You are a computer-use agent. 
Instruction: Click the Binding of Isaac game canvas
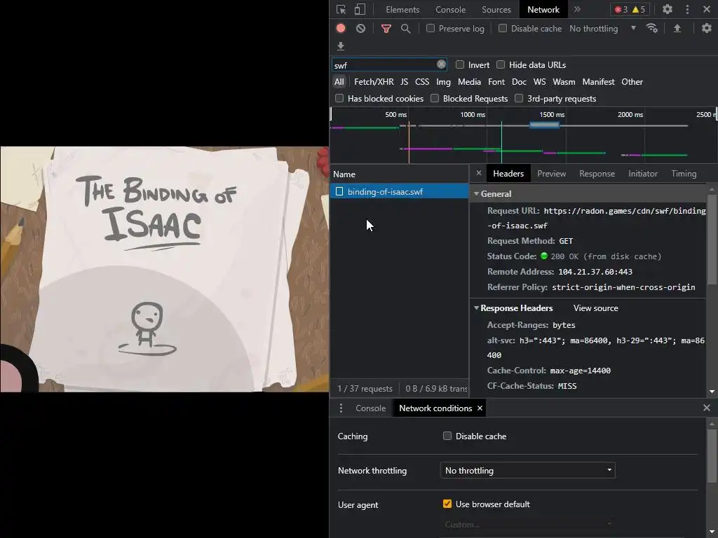coord(164,269)
